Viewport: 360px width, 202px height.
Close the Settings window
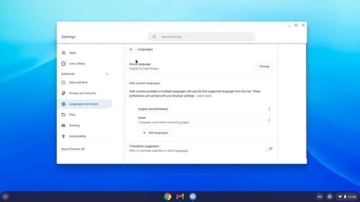pyautogui.click(x=303, y=25)
